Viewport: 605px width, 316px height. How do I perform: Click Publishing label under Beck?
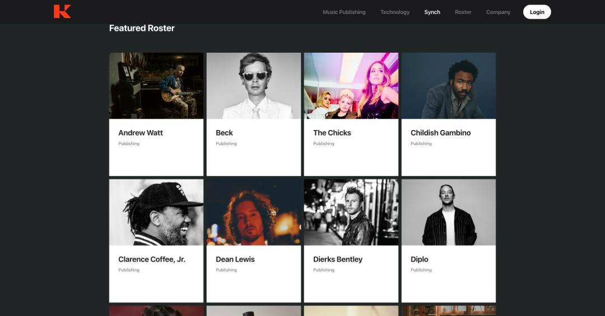[x=226, y=143]
